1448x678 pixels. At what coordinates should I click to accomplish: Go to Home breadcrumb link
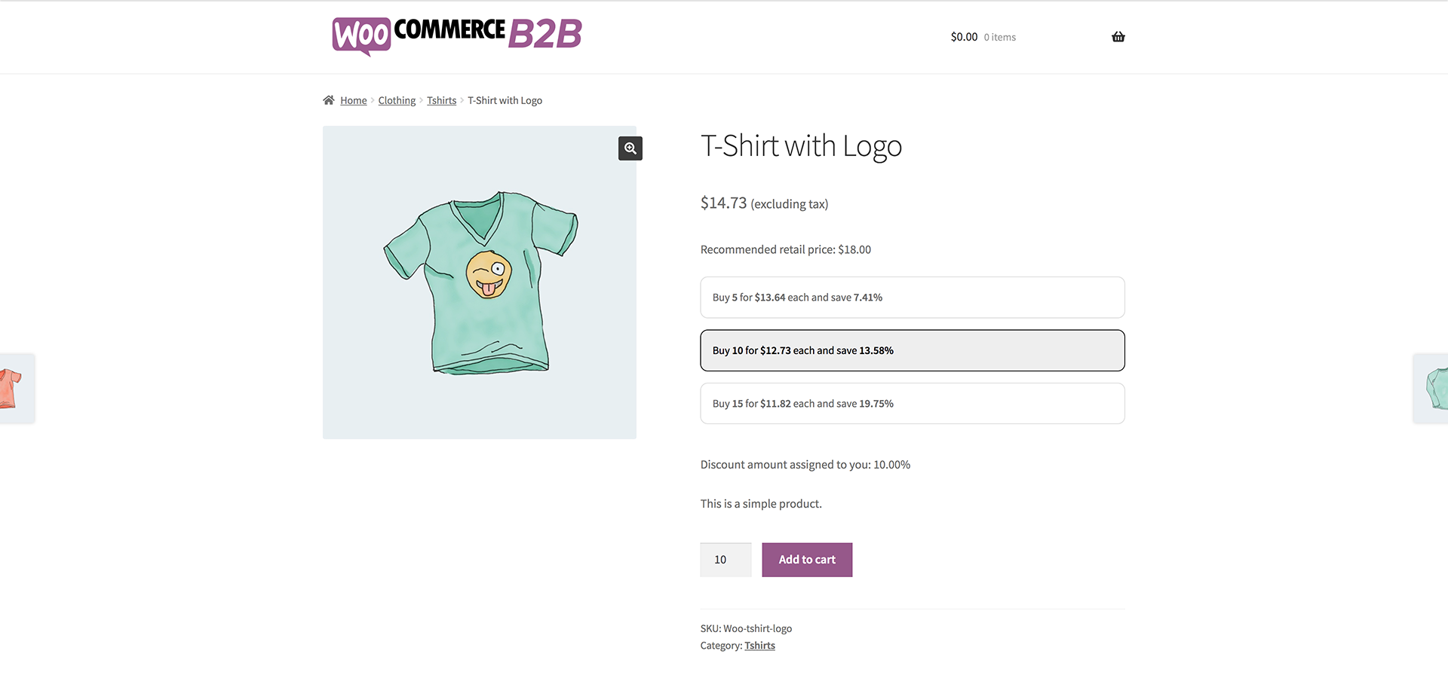(x=353, y=101)
